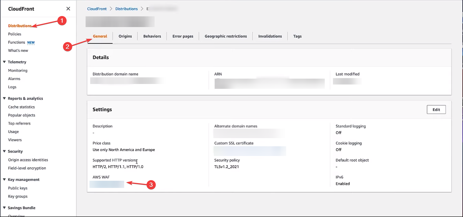This screenshot has height=217, width=463.
Task: Collapse the Telemetry section
Action: (4, 62)
